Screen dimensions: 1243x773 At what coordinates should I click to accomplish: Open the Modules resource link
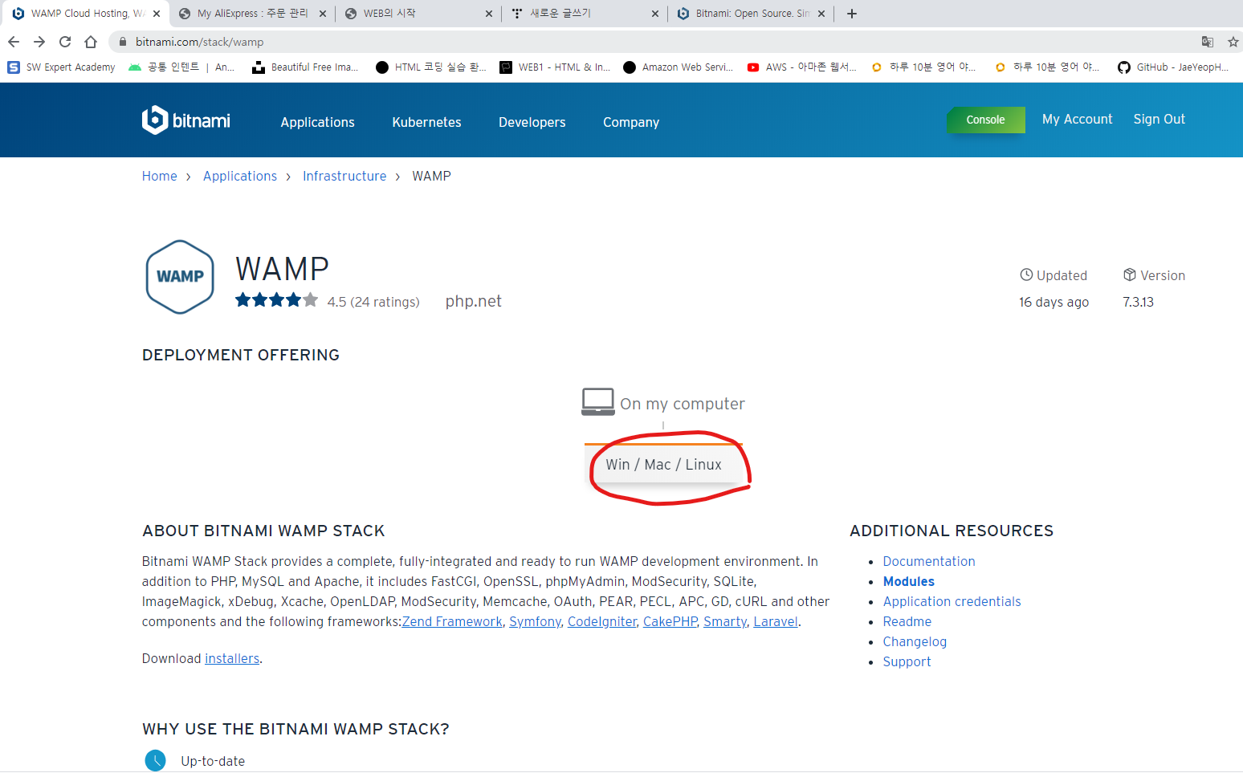coord(908,581)
